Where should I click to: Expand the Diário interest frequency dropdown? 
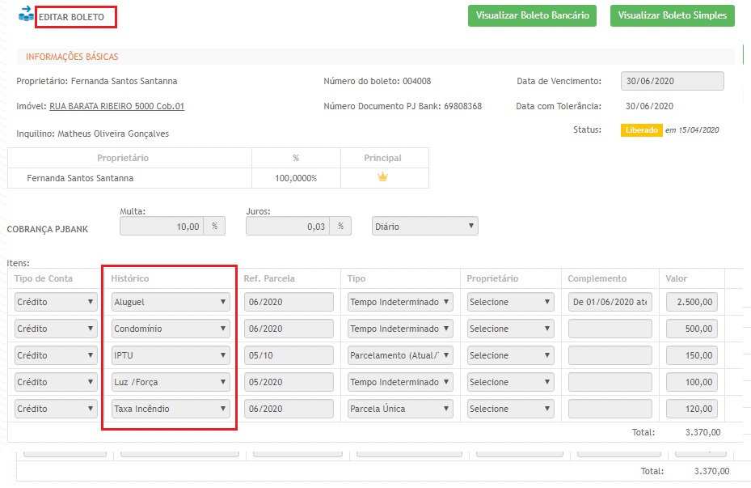[425, 227]
